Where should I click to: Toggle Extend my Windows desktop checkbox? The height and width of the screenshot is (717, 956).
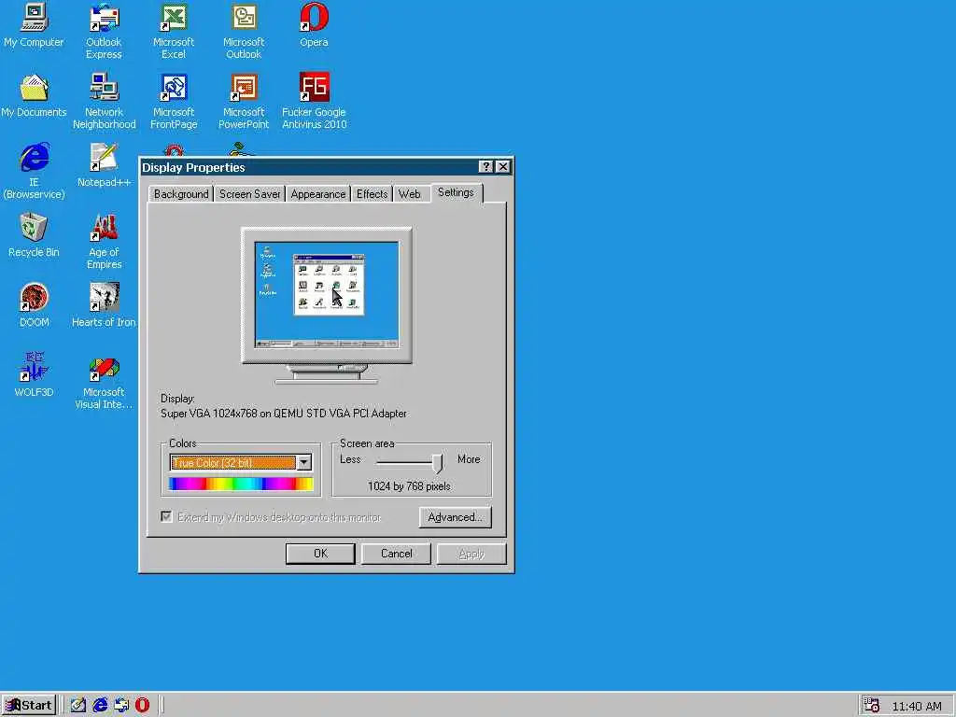pos(166,516)
